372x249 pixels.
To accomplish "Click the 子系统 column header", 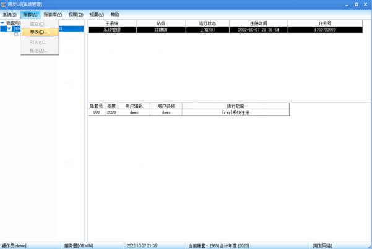I will coord(112,23).
